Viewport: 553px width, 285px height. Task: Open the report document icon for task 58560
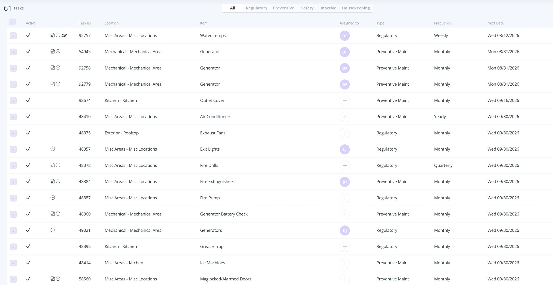53,279
